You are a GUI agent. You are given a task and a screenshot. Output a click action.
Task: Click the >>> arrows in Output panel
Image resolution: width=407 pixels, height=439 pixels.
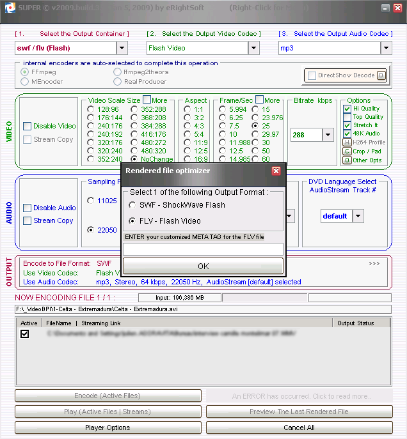[x=374, y=263]
